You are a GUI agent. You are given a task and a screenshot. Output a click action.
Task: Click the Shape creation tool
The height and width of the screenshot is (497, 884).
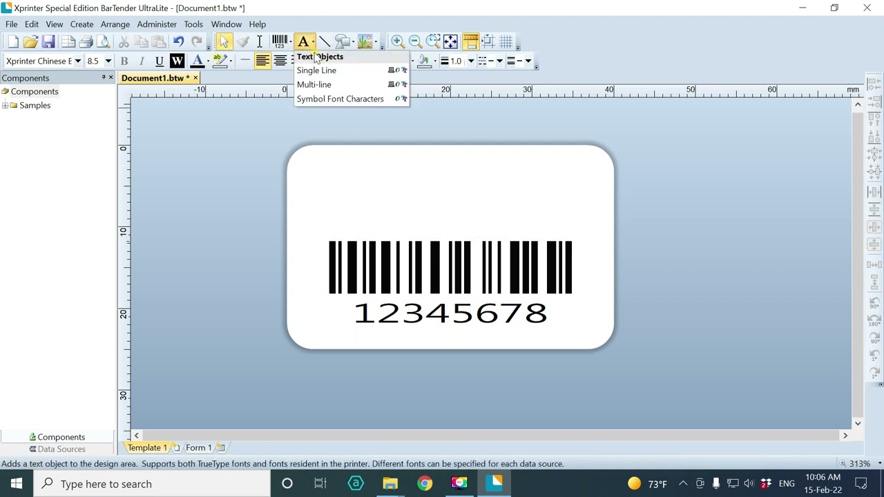click(342, 42)
